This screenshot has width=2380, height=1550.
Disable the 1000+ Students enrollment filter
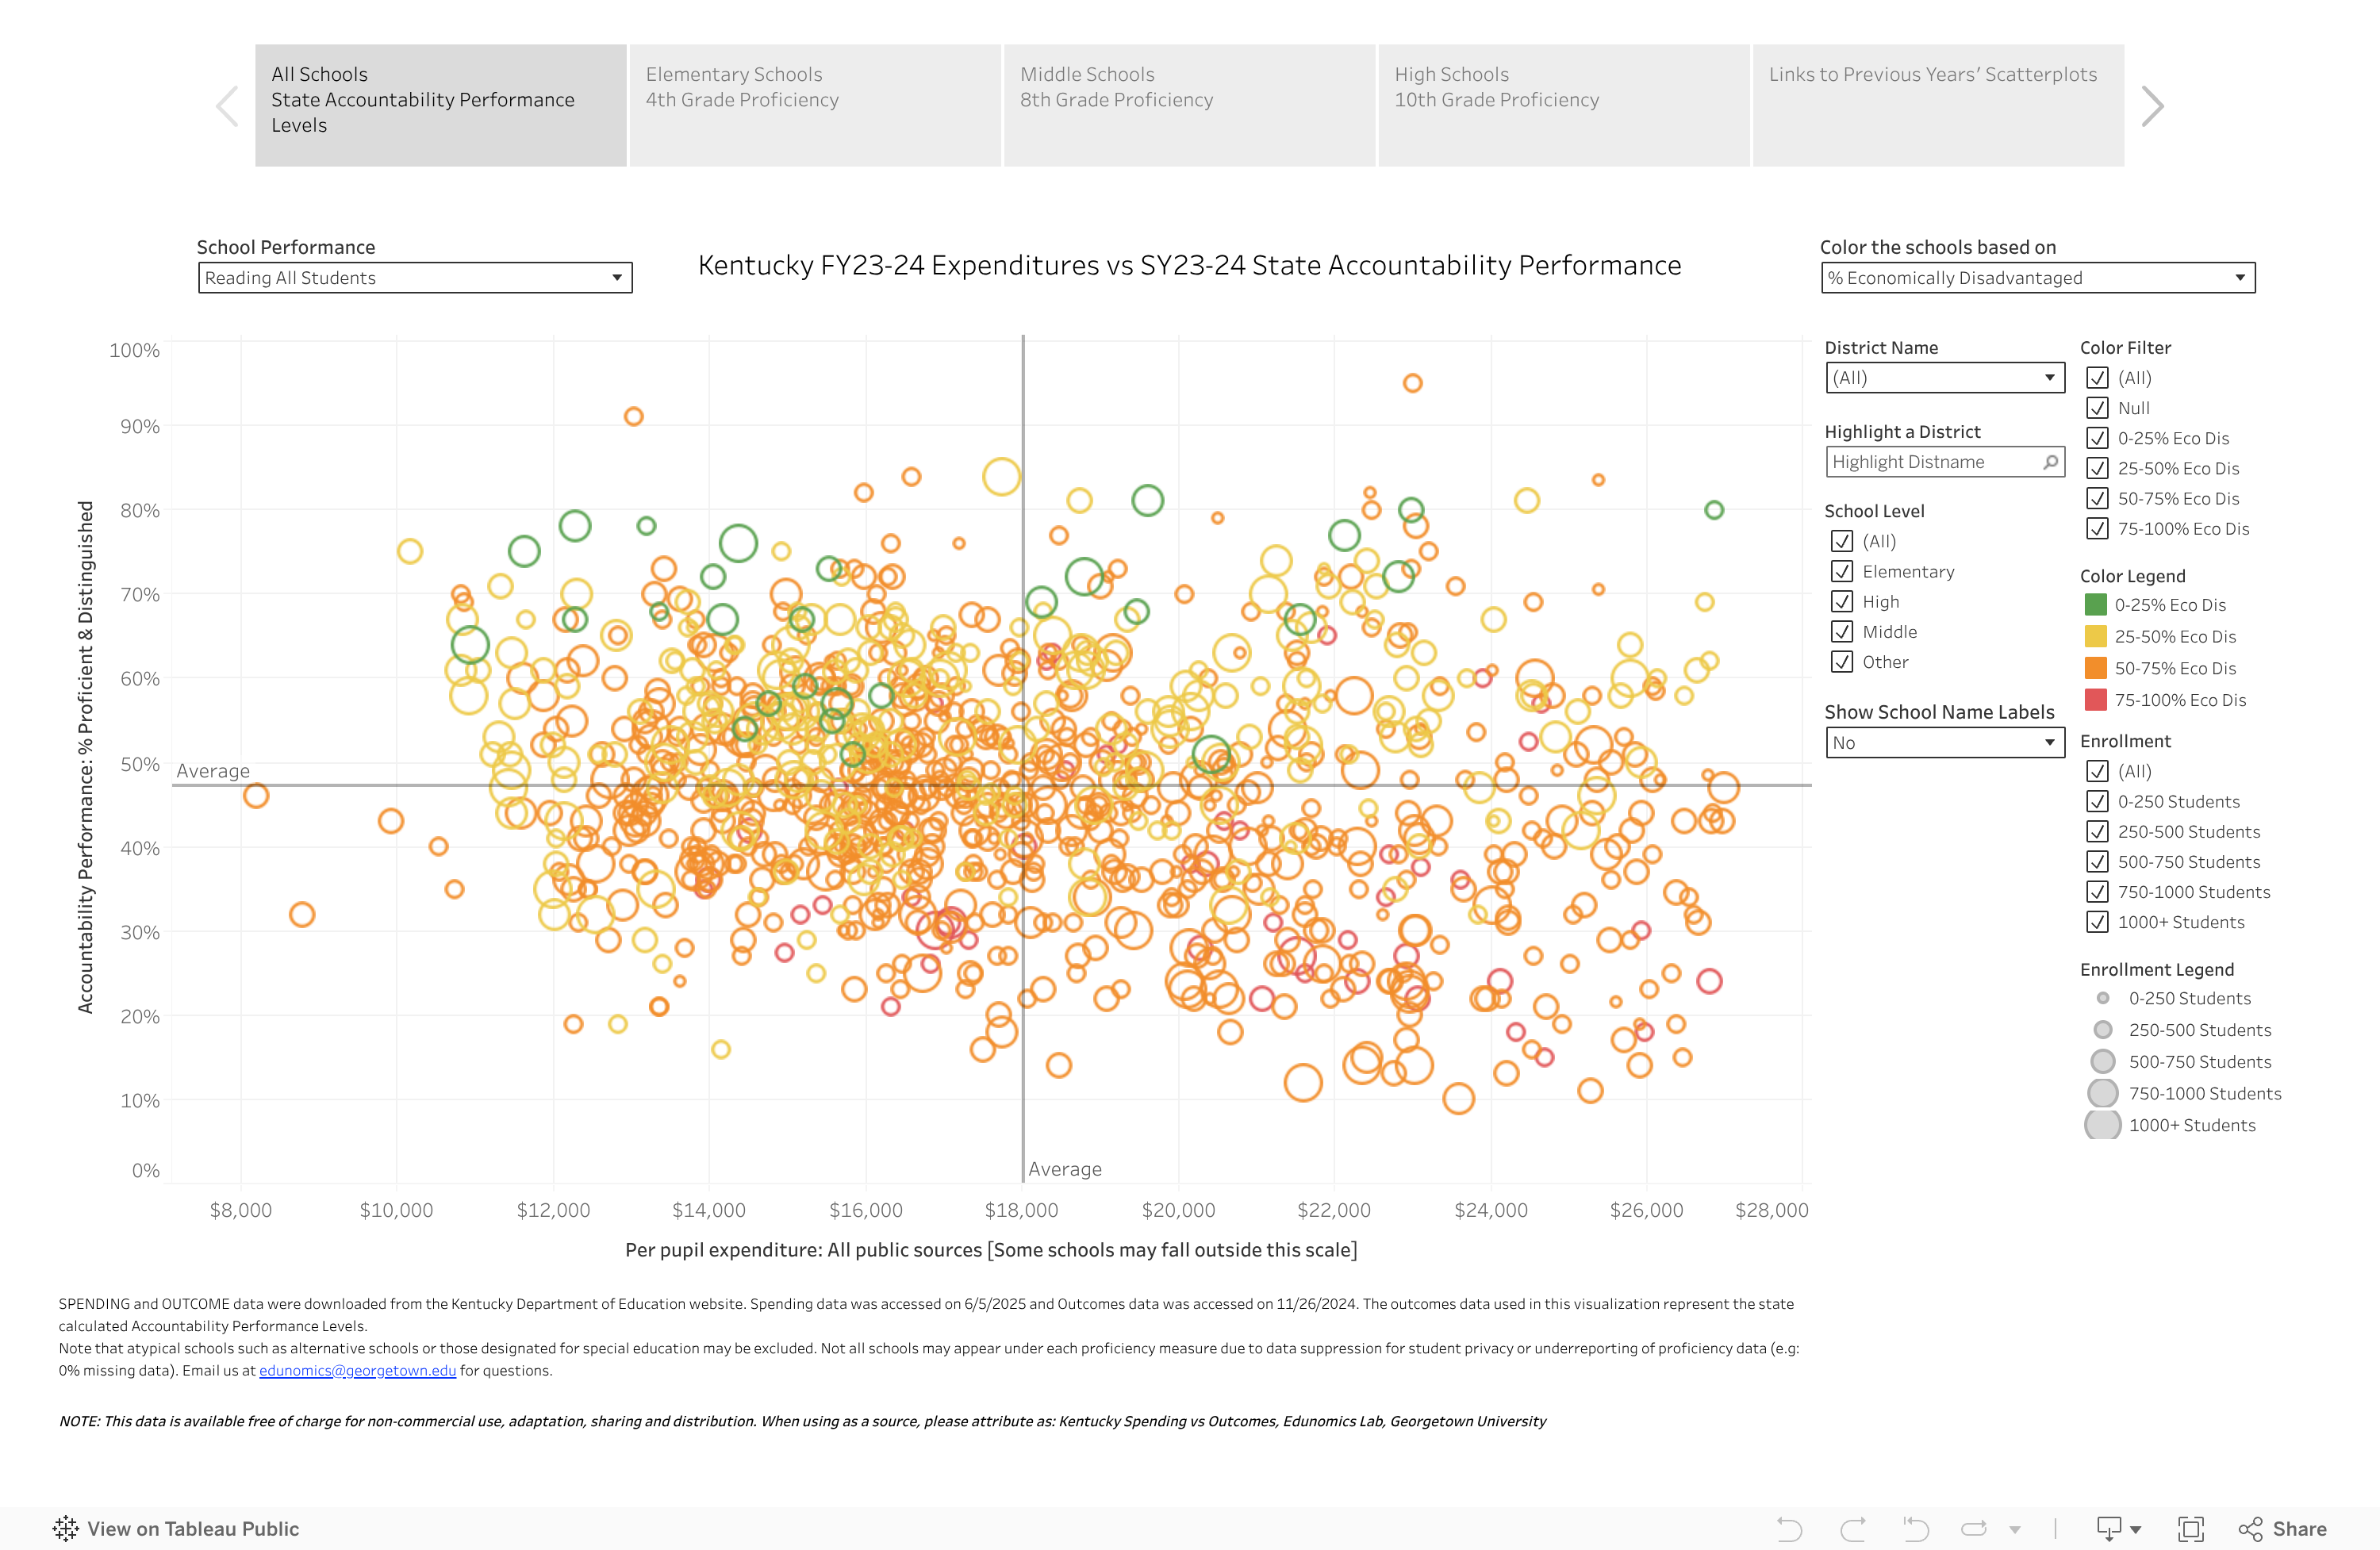tap(2097, 922)
